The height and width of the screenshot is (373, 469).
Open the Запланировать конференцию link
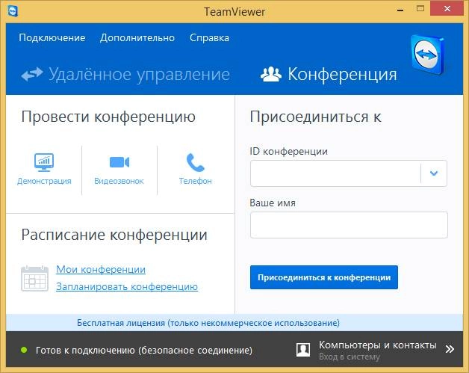[x=127, y=286]
